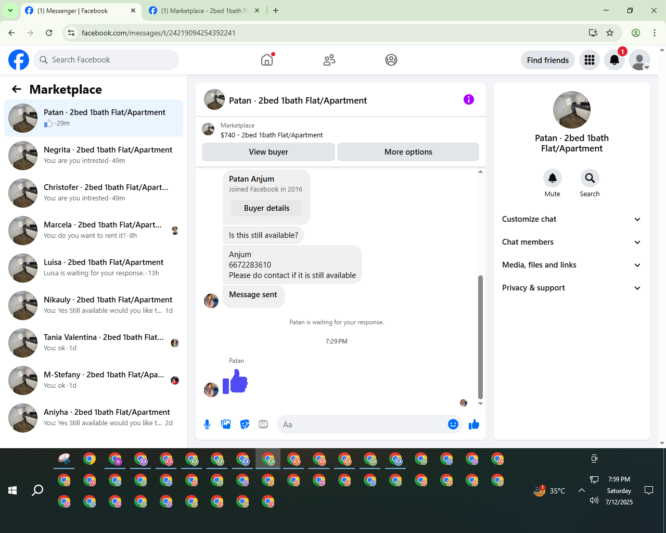Click the Search Facebook field
The width and height of the screenshot is (666, 533).
tap(106, 60)
